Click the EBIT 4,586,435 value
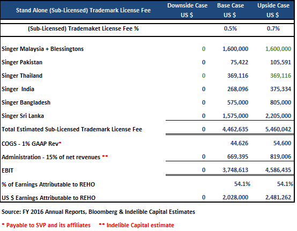 pos(278,170)
